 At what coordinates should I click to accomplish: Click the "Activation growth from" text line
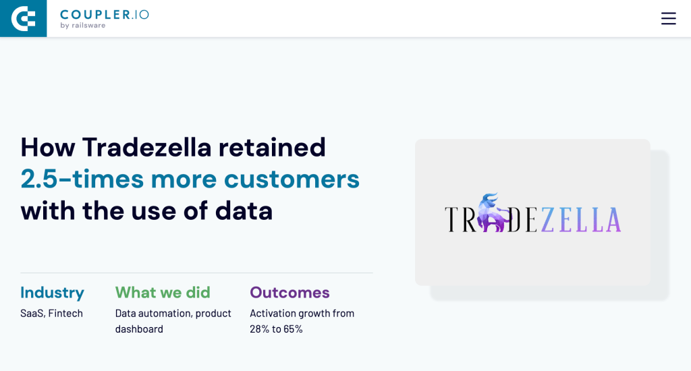302,313
